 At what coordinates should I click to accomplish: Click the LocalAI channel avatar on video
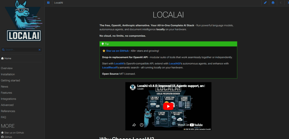(133, 87)
